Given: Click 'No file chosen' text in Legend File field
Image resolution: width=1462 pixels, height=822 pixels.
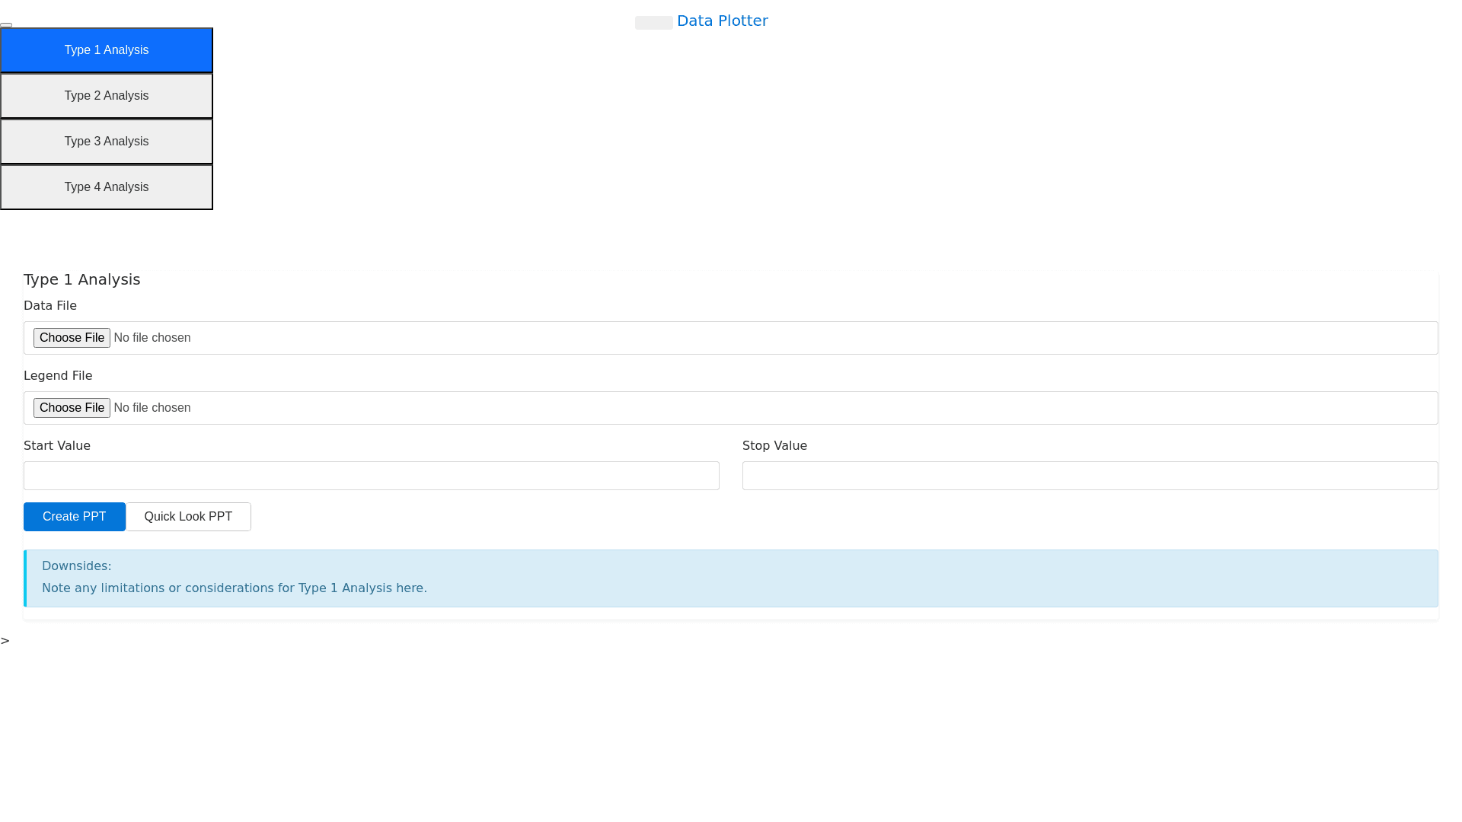Looking at the screenshot, I should pos(152,408).
